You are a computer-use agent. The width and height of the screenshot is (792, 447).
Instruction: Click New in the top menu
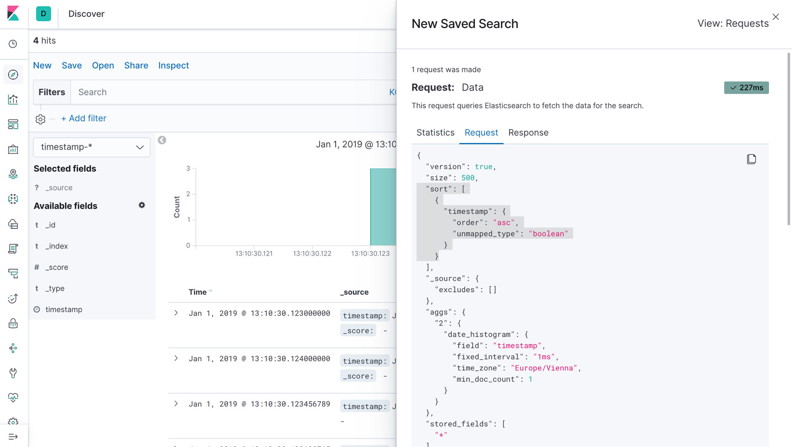point(42,66)
